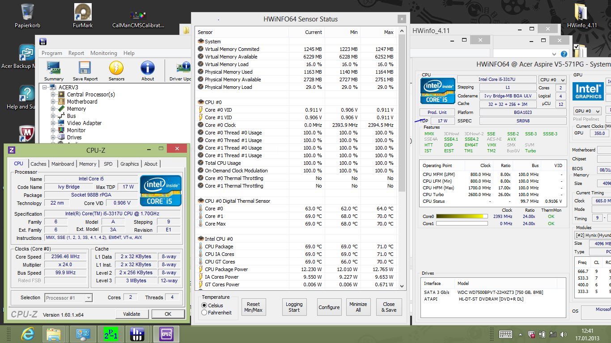Screen dimensions: 611x343
Task: Click the network signal tray icon
Action: [553, 334]
